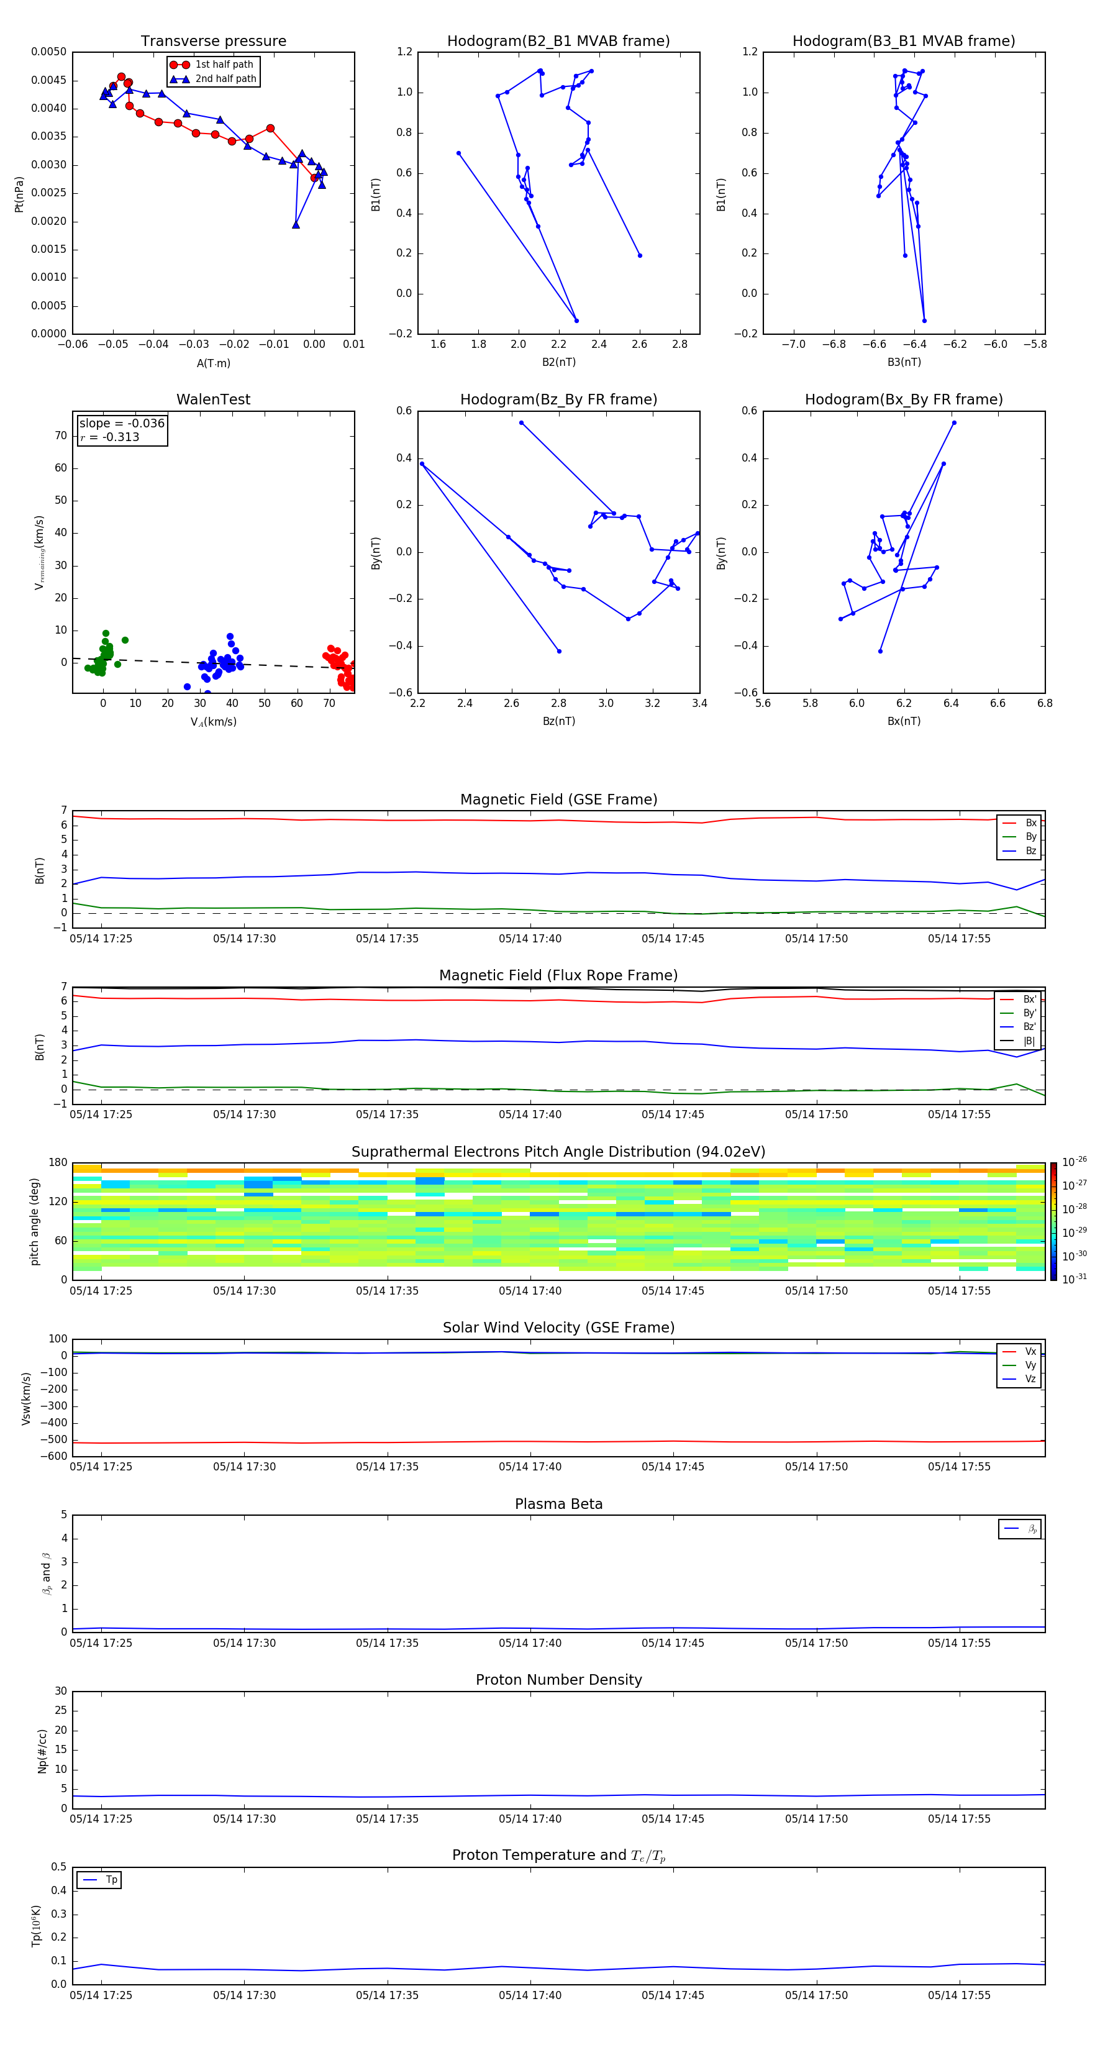
Task: Click the 'V_remaining(km/s)' y-axis label
Action: [39, 552]
